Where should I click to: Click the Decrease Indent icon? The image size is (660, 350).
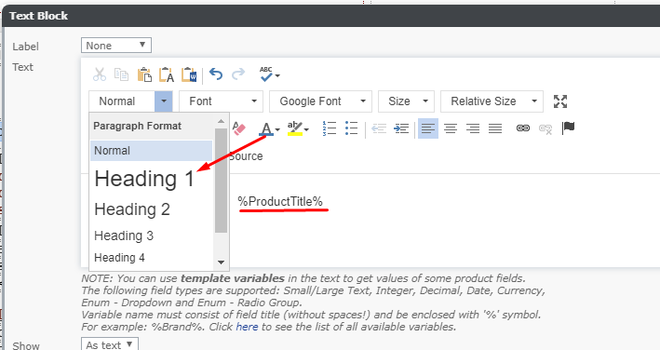tap(379, 128)
